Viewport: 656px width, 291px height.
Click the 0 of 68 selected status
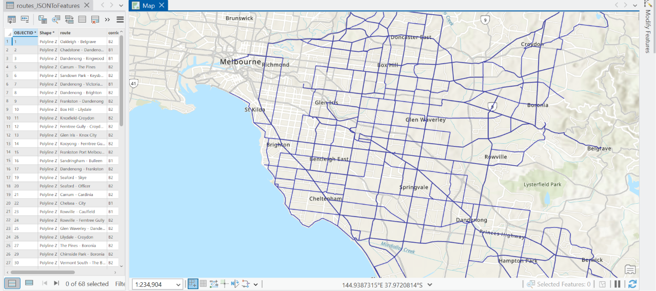pos(87,284)
